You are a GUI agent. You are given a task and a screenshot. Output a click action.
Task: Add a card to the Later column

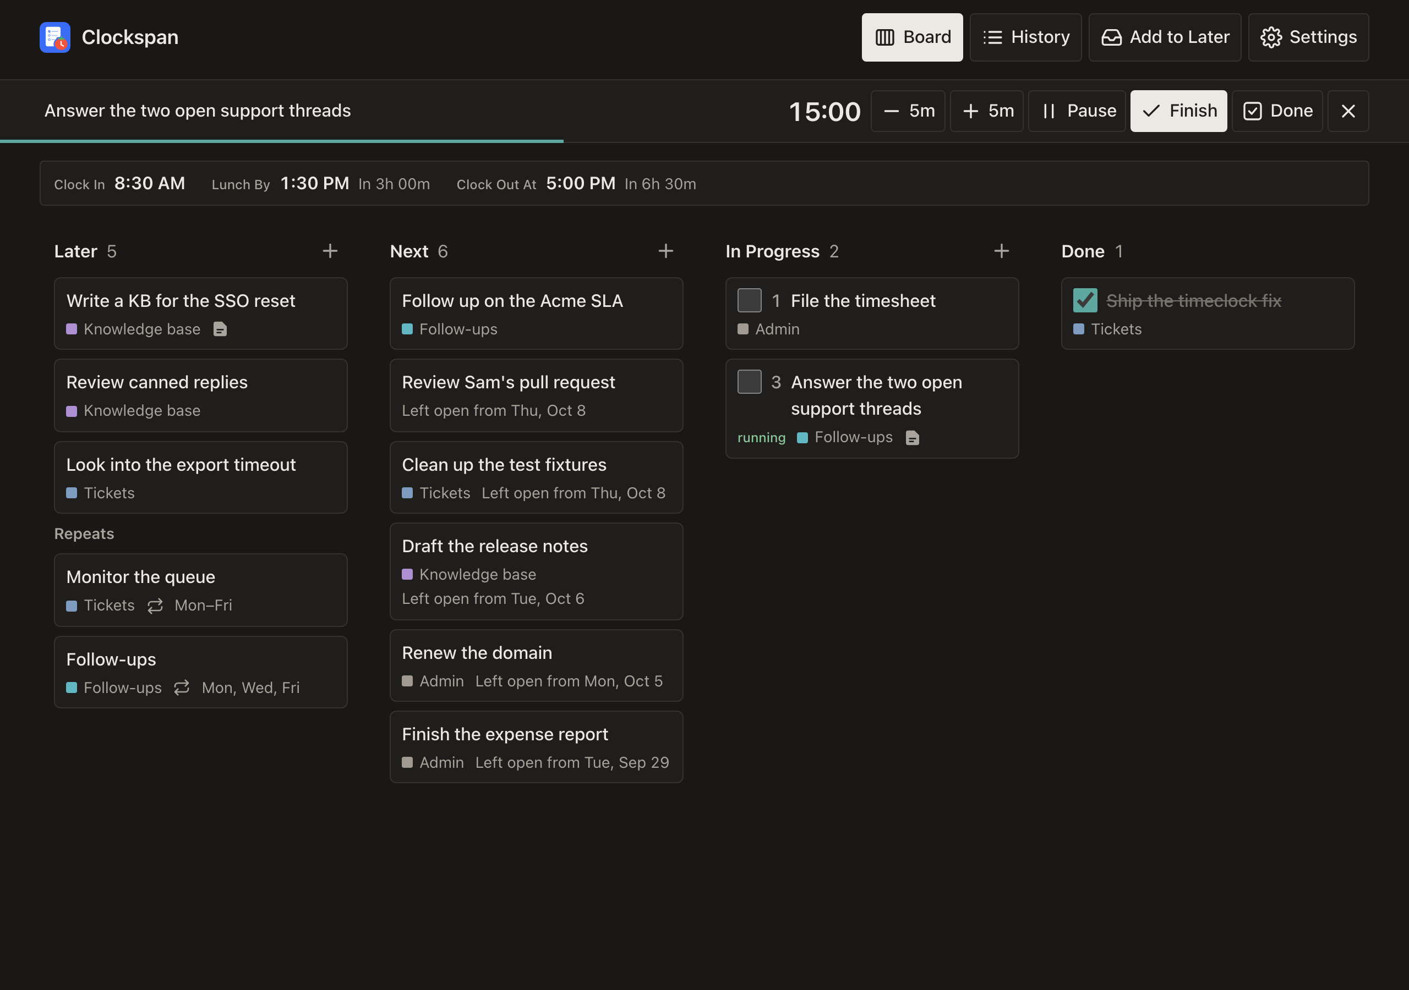330,251
